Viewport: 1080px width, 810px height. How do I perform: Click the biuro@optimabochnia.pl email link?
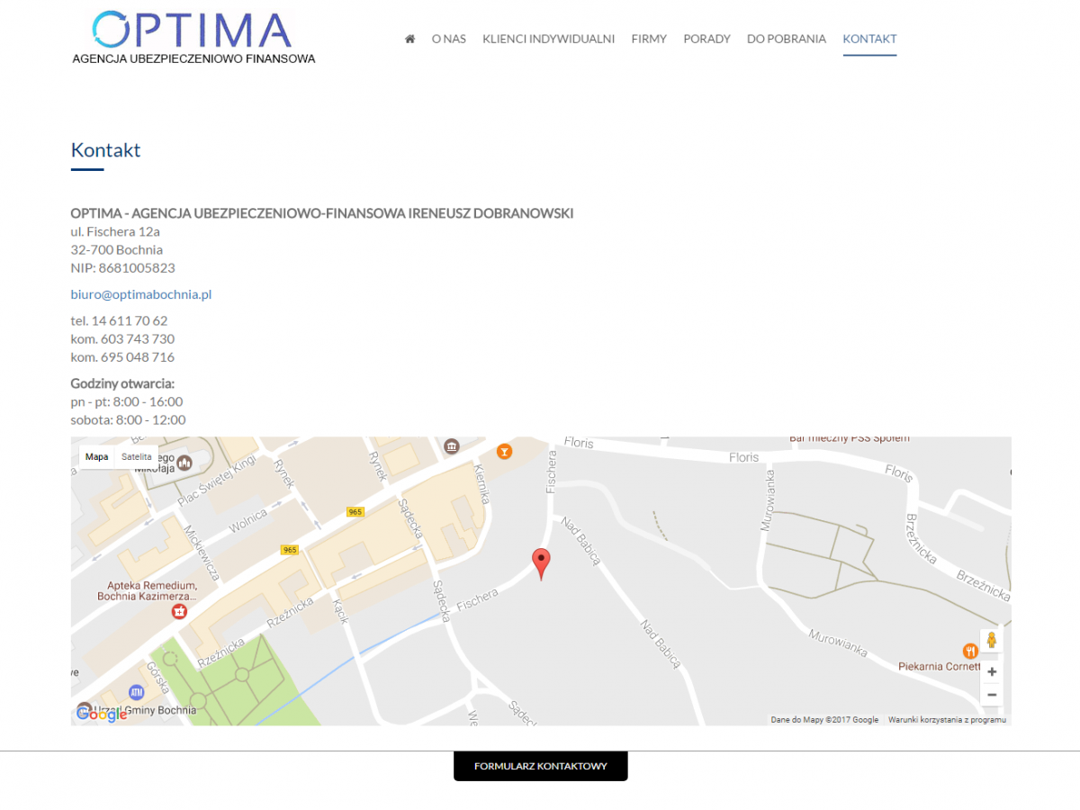(x=141, y=294)
